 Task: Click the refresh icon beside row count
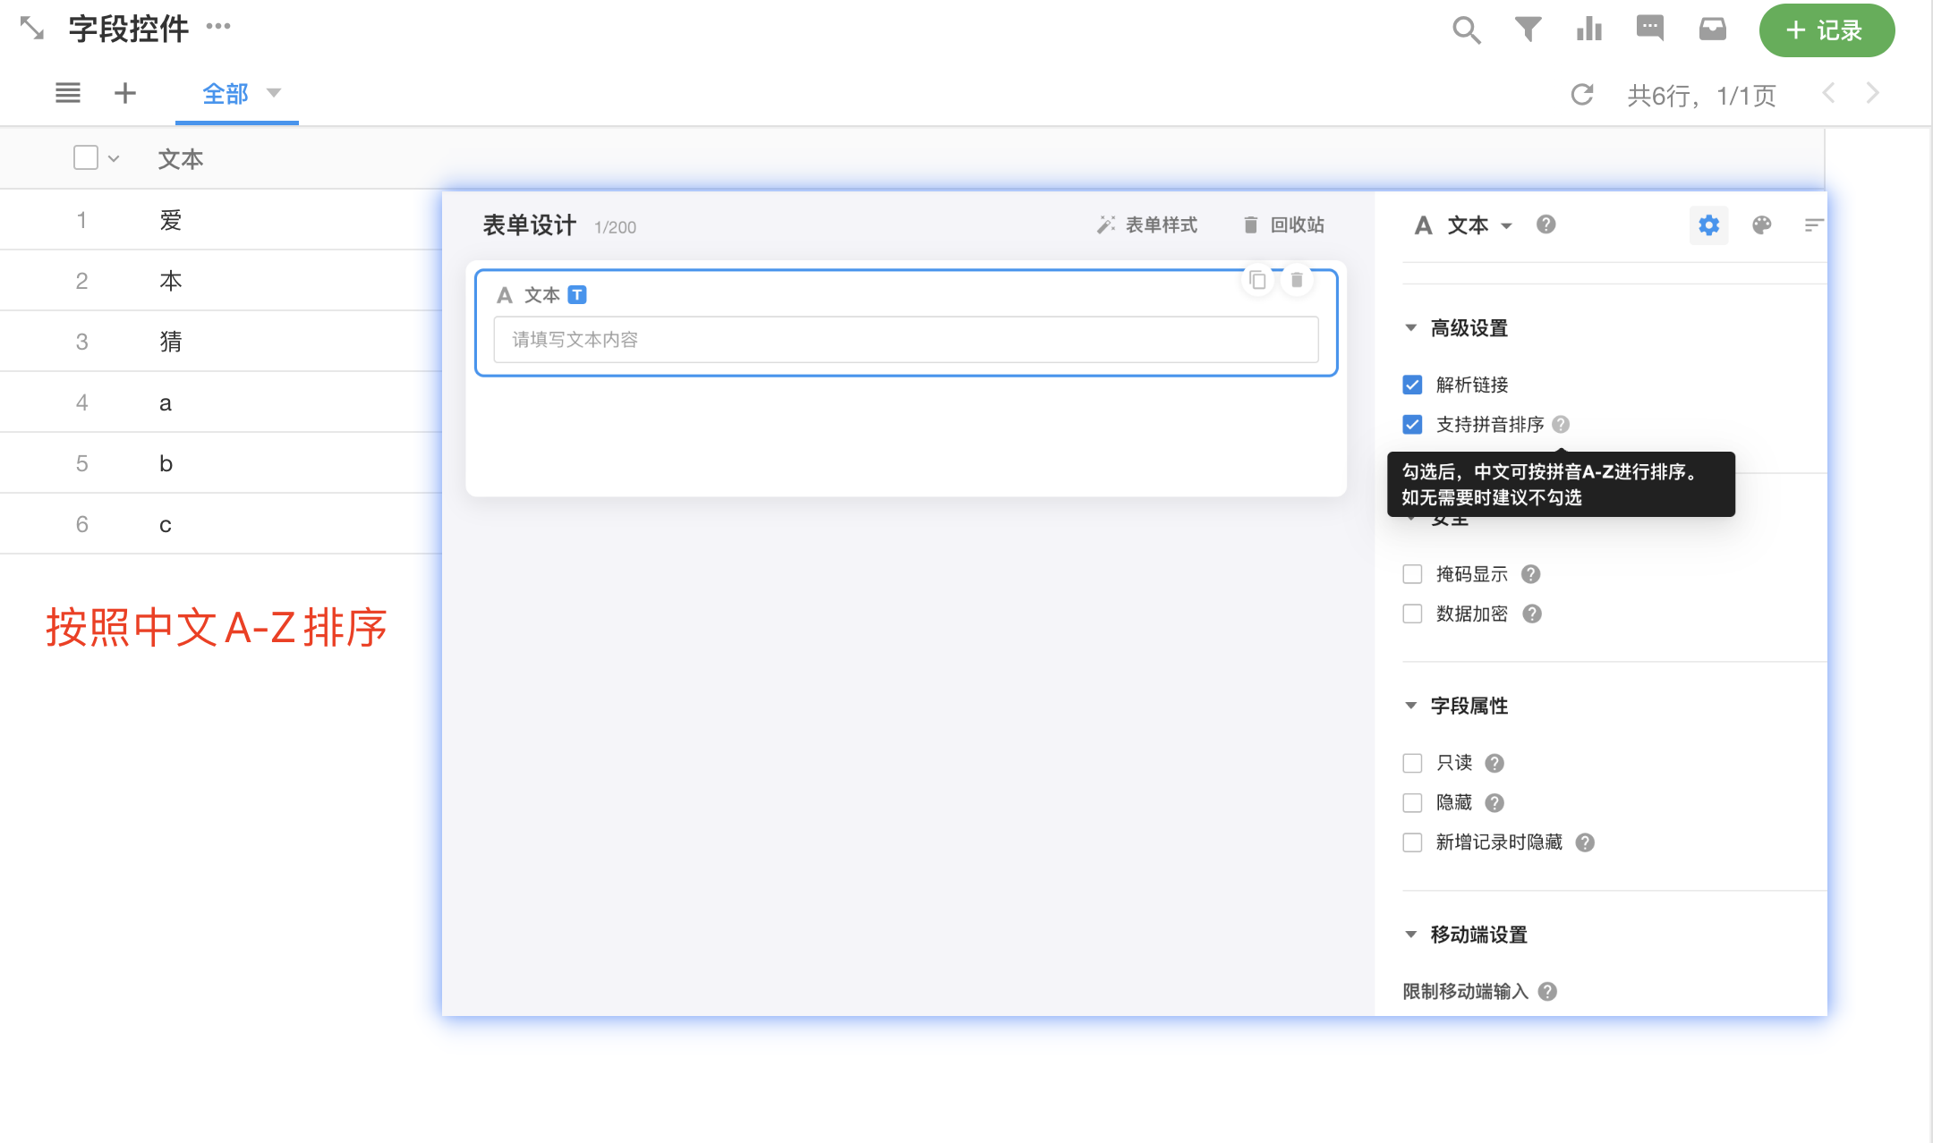(x=1582, y=94)
